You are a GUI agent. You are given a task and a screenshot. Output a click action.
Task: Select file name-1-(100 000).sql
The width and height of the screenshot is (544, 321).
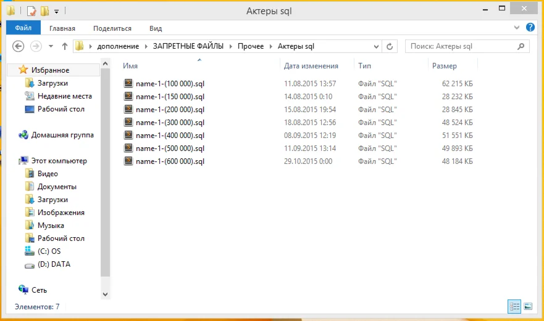coord(169,83)
